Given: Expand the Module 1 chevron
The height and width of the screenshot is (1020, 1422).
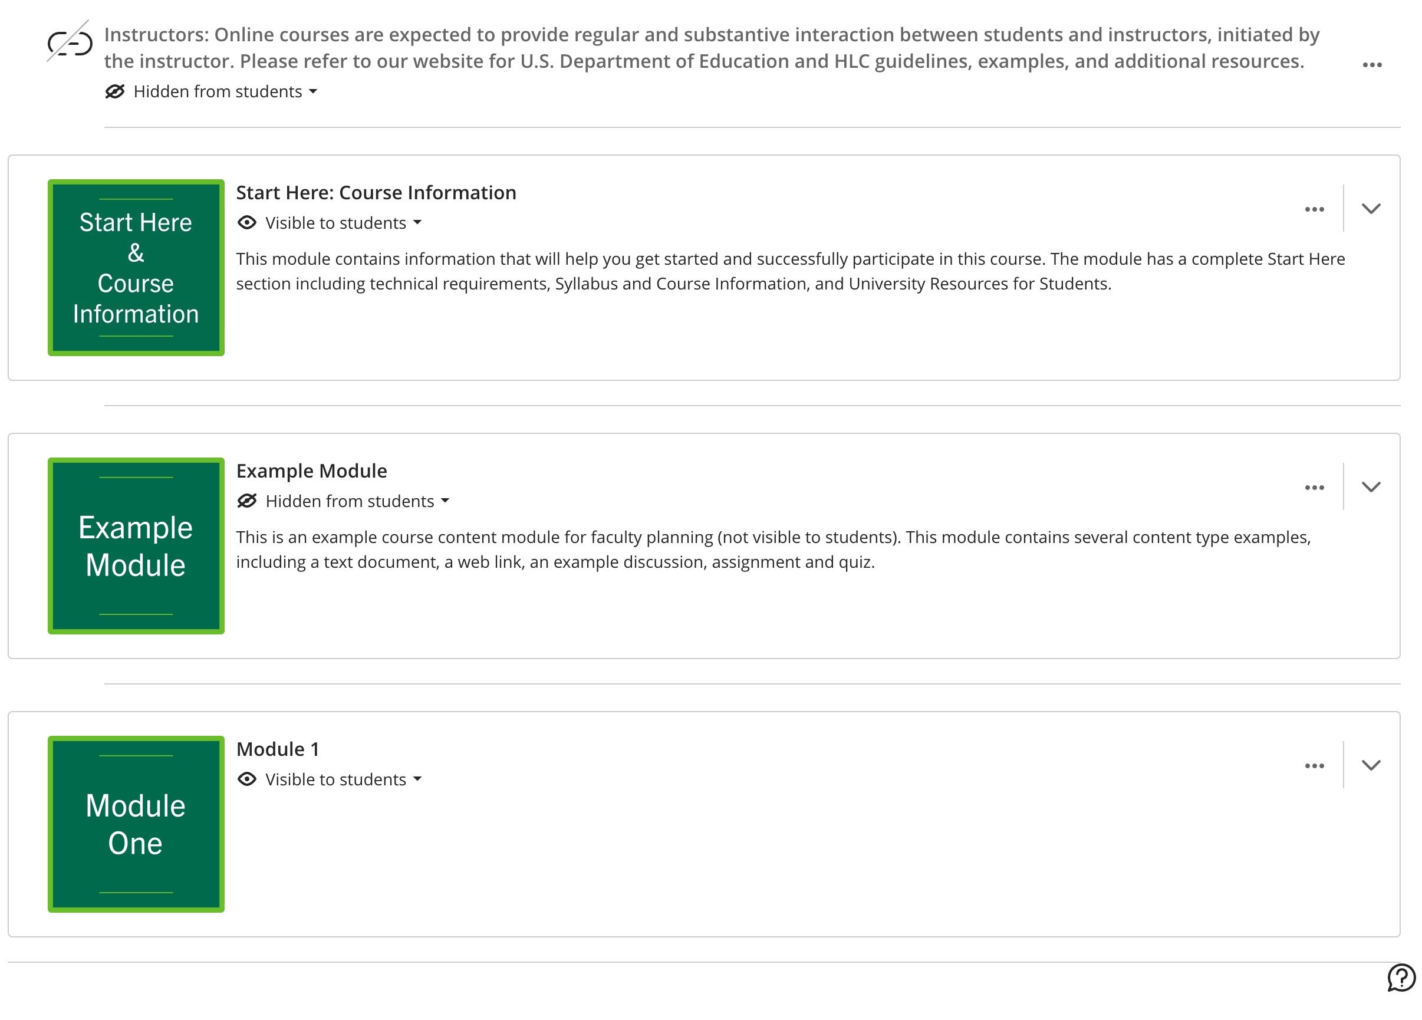Looking at the screenshot, I should point(1371,765).
